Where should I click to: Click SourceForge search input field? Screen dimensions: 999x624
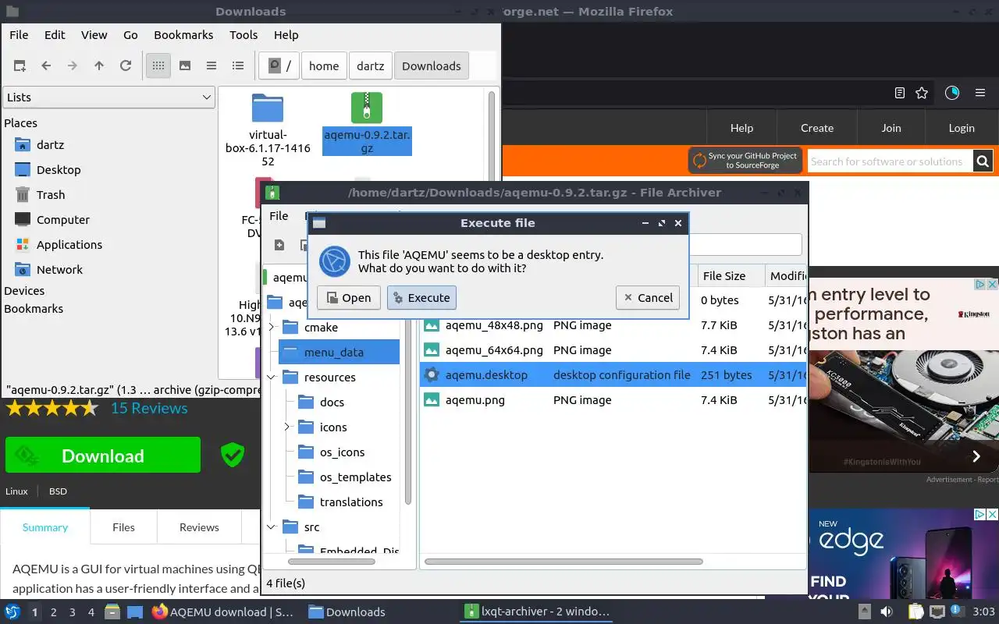point(890,161)
